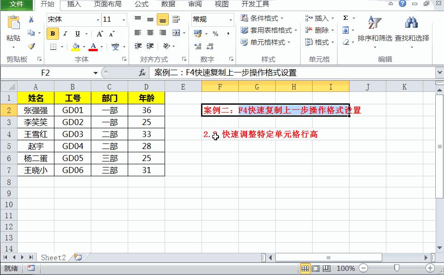The height and width of the screenshot is (275, 444).
Task: Click the Paste icon in the clipboard group
Action: 13,22
